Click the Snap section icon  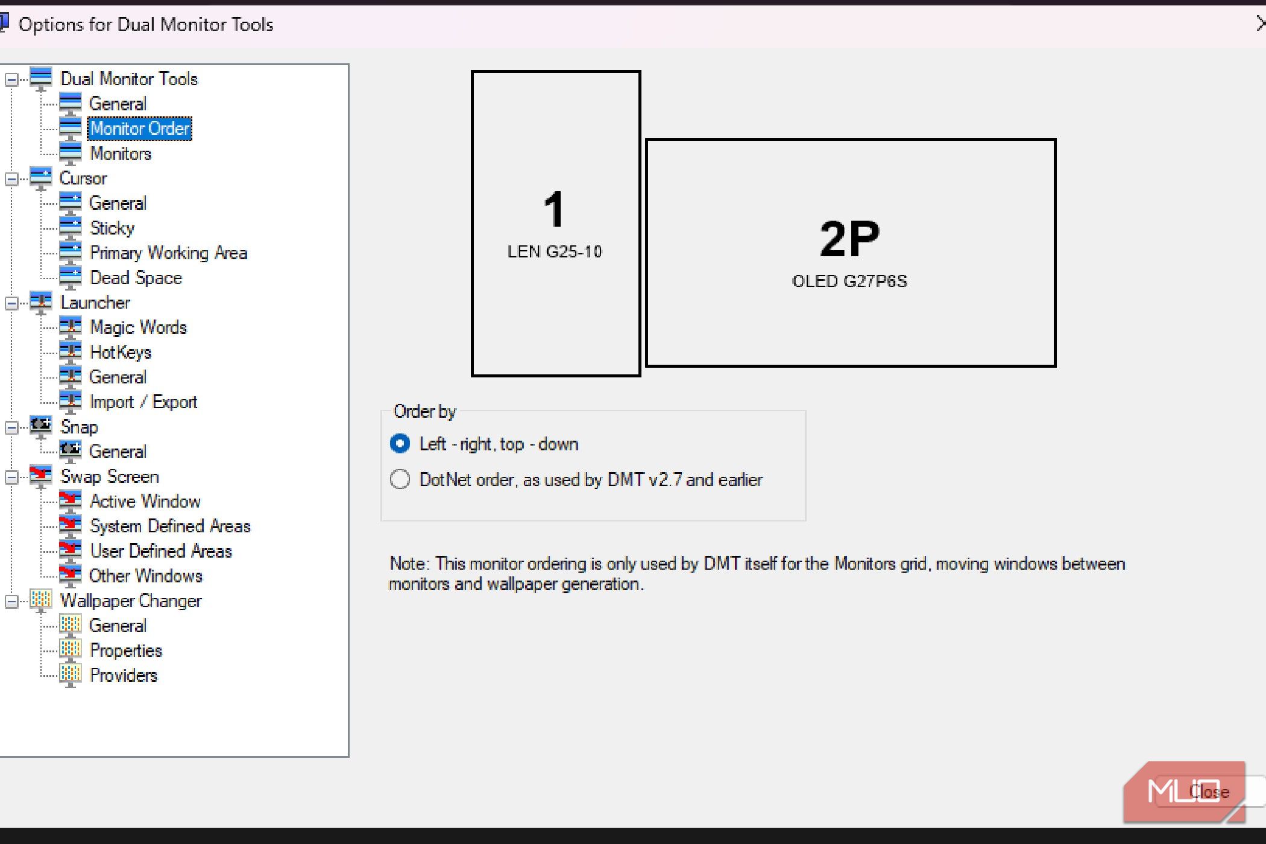41,427
